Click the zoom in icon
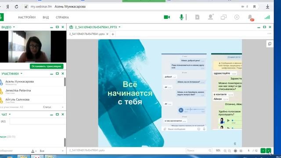 pos(225,151)
